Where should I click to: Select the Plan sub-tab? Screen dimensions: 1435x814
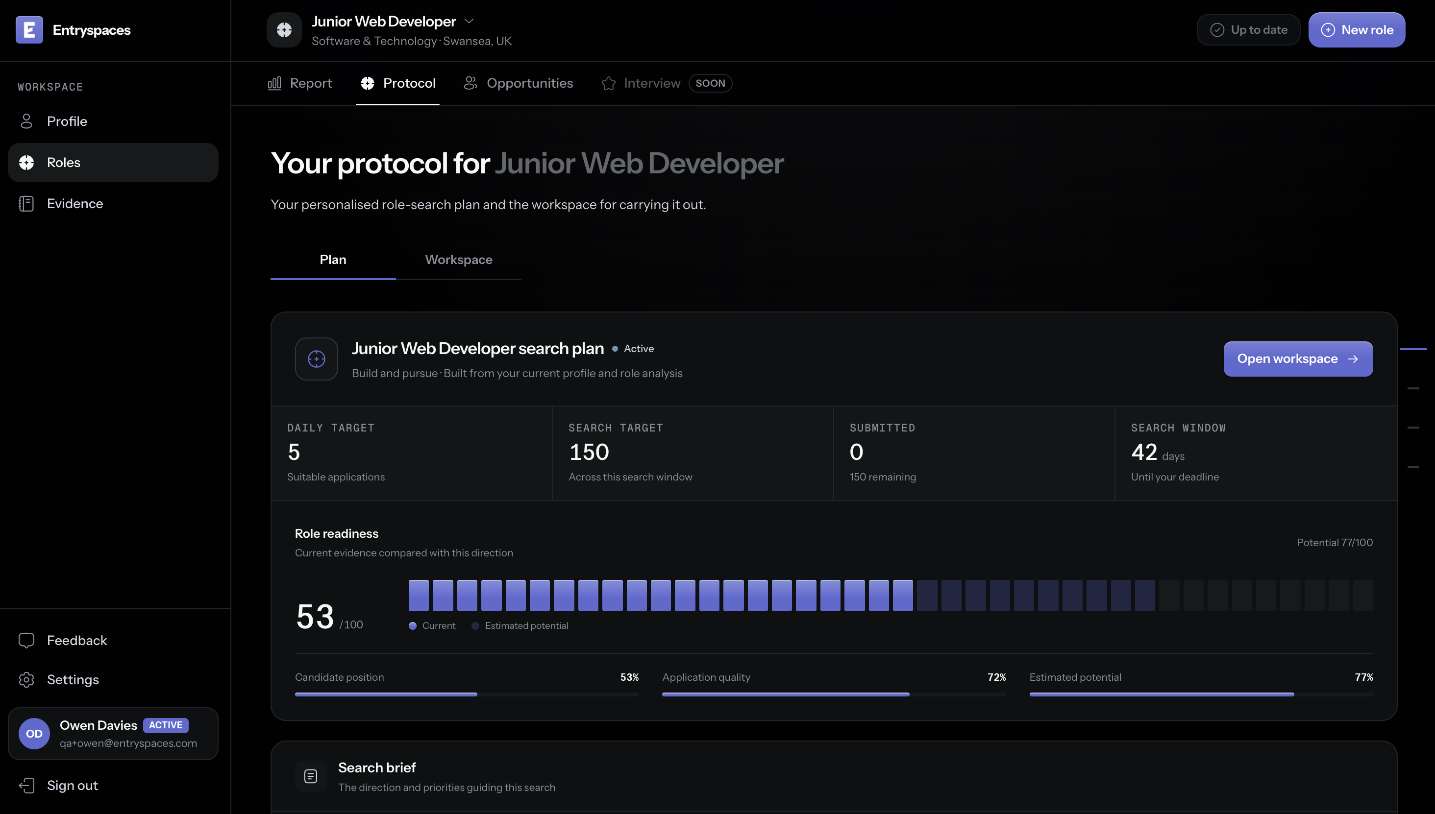(x=333, y=260)
